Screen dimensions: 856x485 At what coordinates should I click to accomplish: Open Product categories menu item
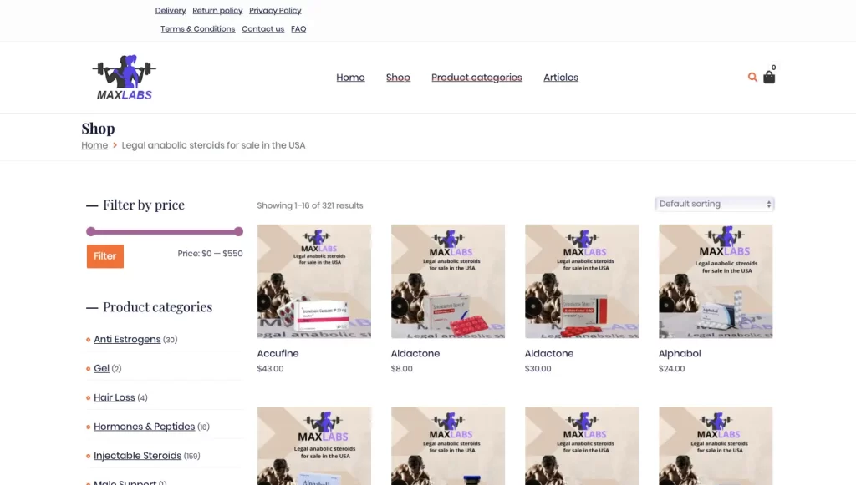point(476,78)
